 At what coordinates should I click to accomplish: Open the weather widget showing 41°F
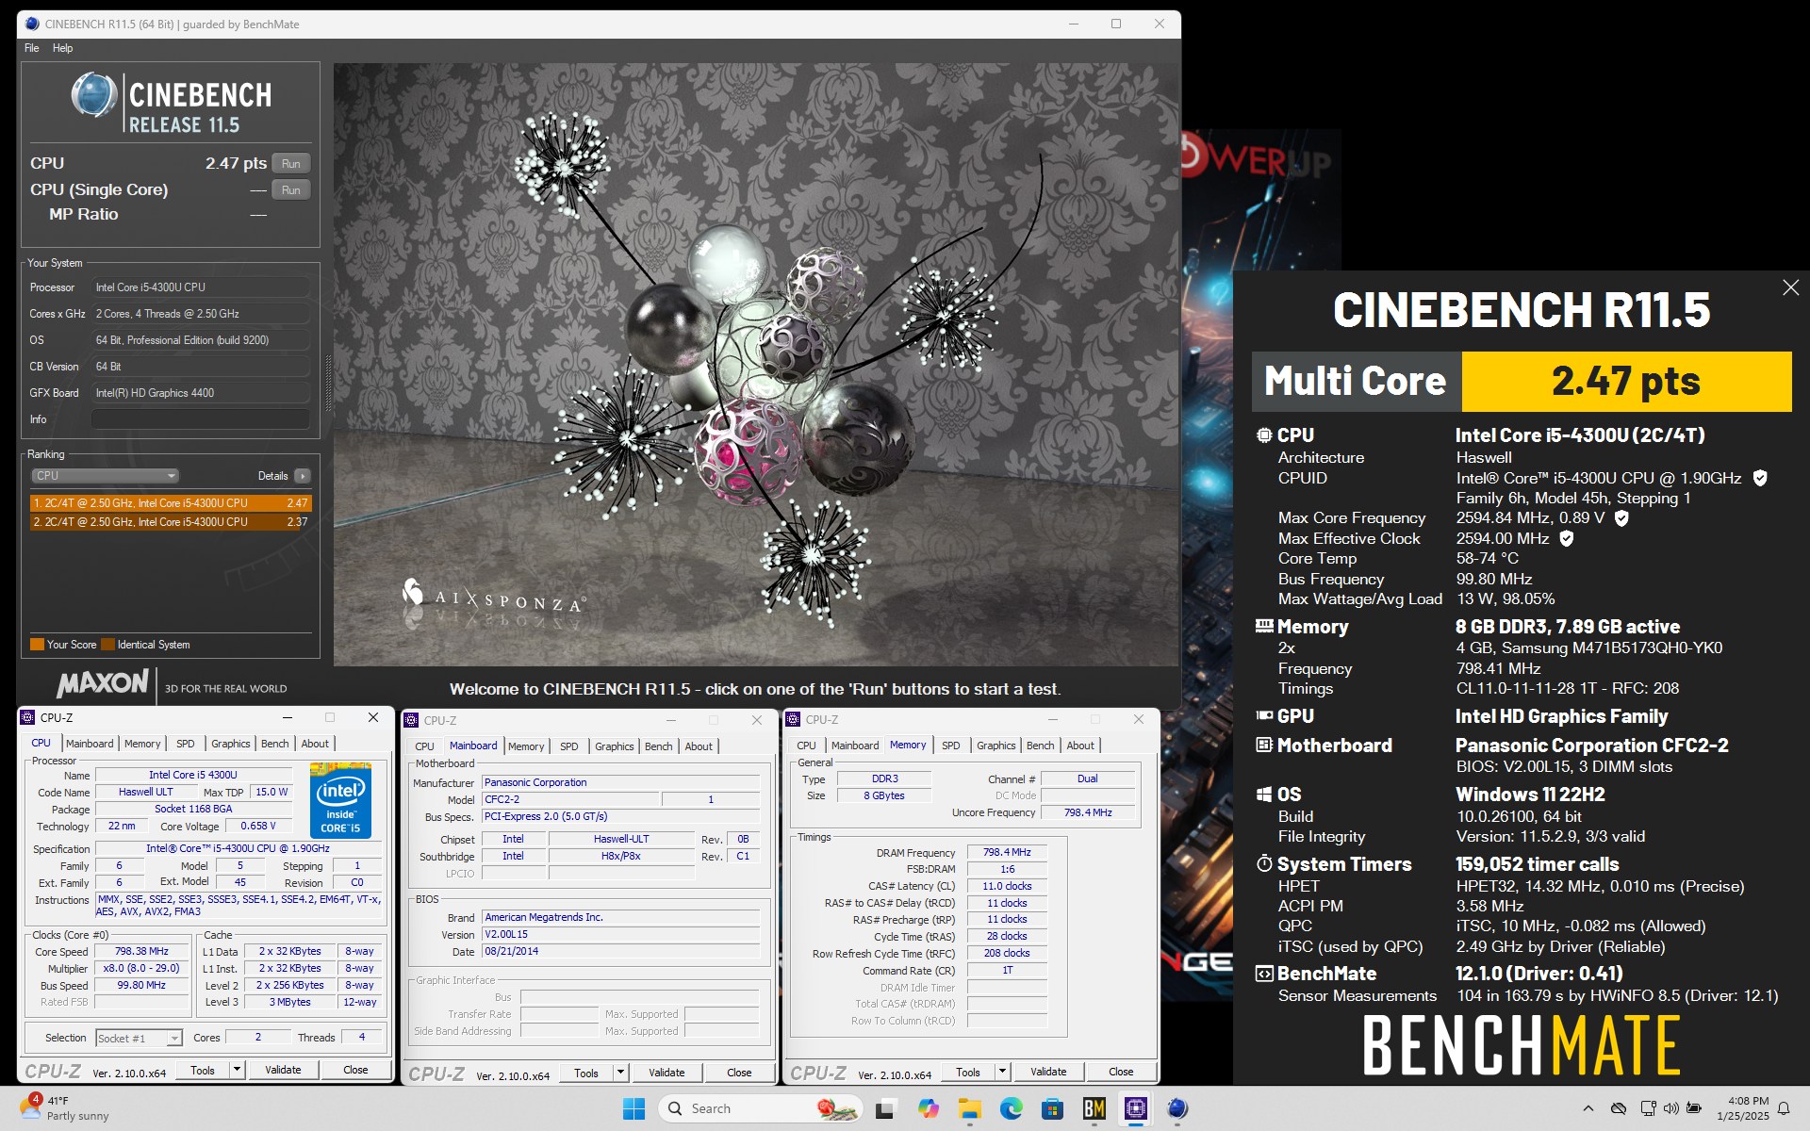[x=68, y=1108]
